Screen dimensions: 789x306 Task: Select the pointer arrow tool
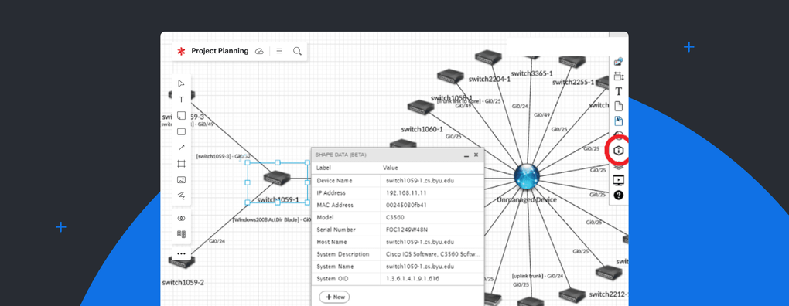click(181, 83)
